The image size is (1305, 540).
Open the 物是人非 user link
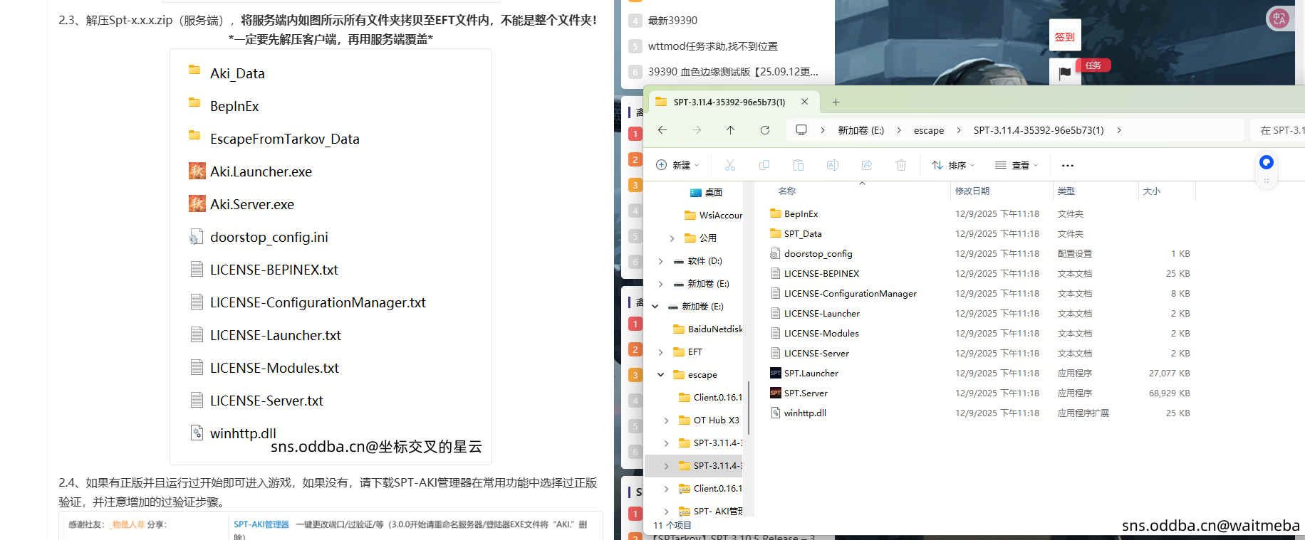click(x=128, y=524)
